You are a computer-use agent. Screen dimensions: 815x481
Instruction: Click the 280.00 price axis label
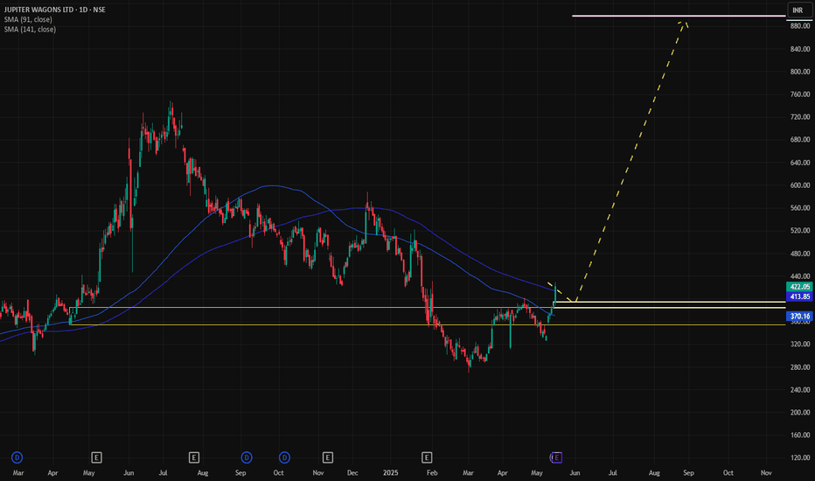coord(800,367)
